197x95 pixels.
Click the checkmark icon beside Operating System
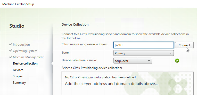tap(11, 51)
